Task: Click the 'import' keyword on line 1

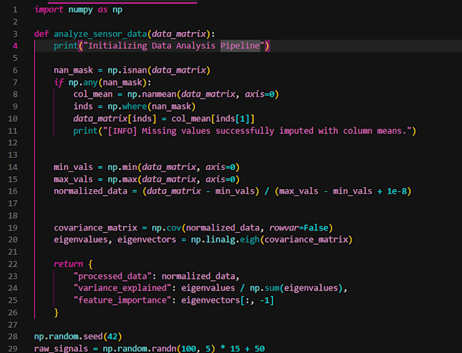Action: [x=49, y=10]
